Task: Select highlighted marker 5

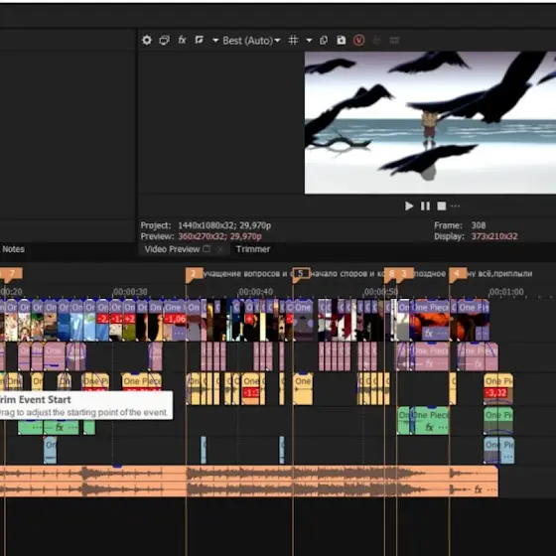Action: 301,273
